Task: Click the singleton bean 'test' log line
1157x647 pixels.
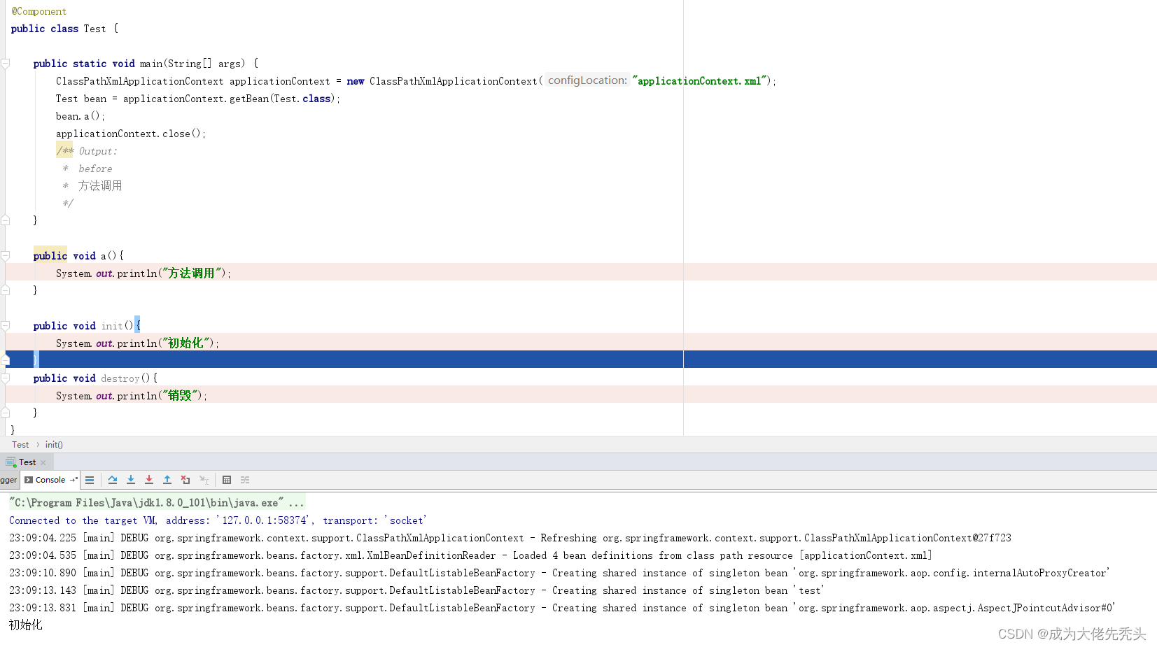Action: [416, 590]
